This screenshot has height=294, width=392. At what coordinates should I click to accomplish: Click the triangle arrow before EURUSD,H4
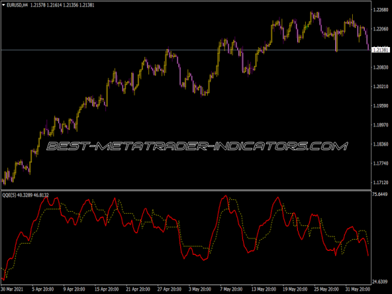point(4,5)
